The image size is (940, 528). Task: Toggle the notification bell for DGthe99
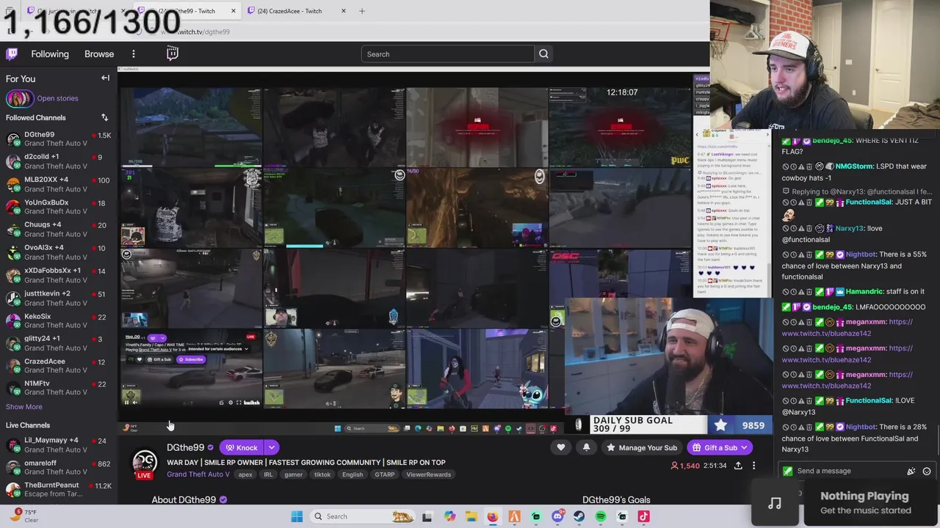pyautogui.click(x=586, y=447)
